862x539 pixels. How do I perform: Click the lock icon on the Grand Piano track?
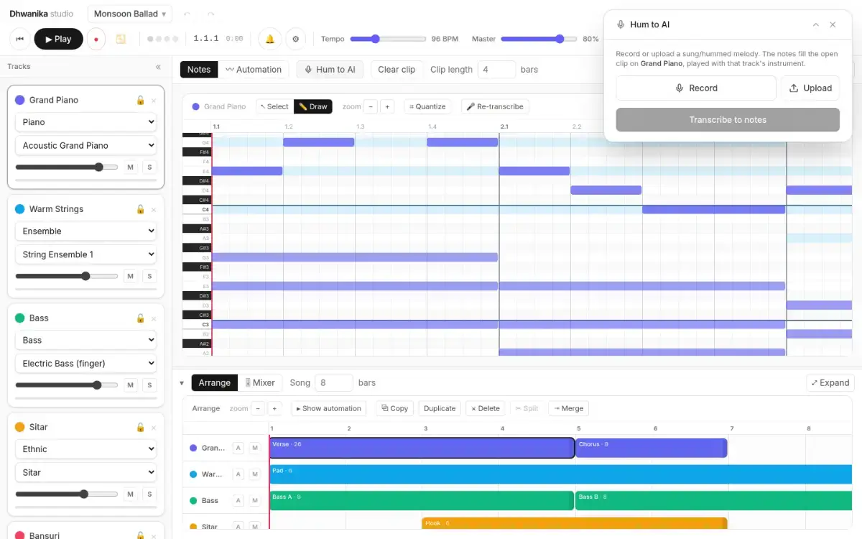pos(141,100)
